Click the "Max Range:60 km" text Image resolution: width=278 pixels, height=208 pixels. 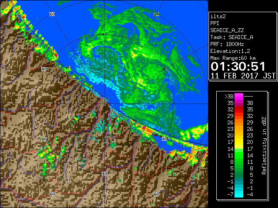(233, 58)
